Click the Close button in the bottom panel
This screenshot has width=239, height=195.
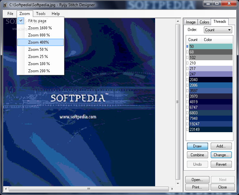point(222,187)
